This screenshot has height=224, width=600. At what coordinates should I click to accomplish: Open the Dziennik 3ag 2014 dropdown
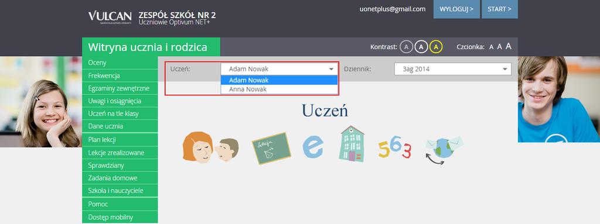pos(453,69)
